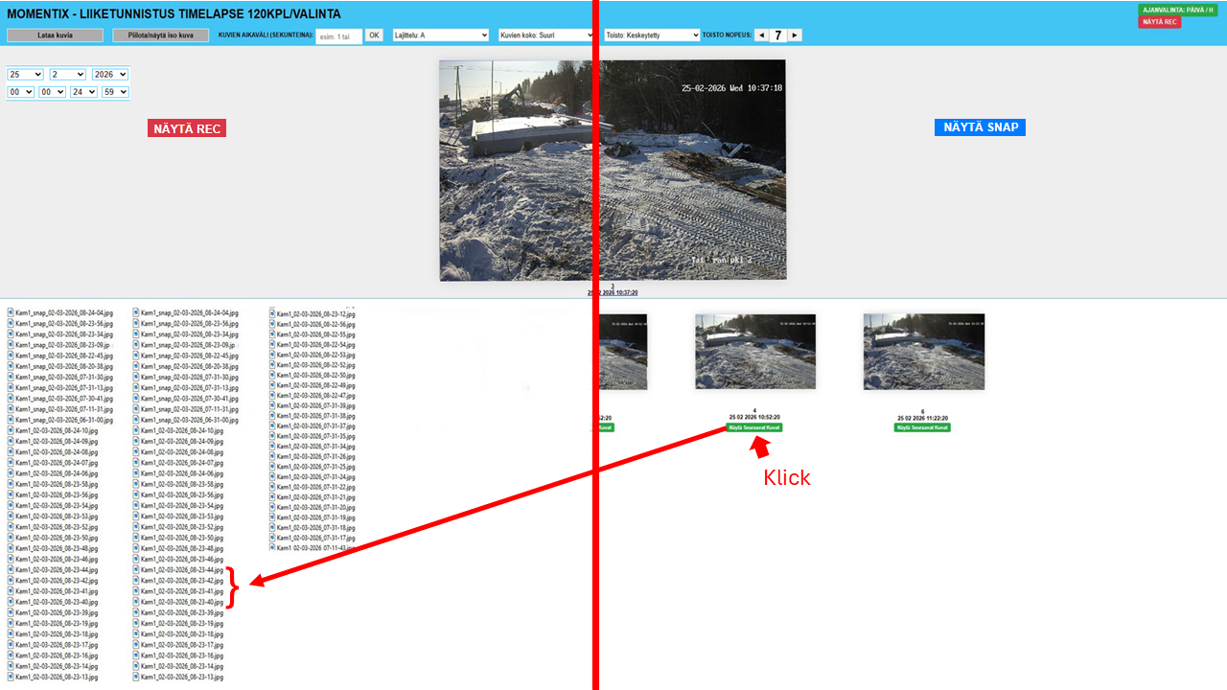Click file icon of Kam1_02-03-2026_08-23-12.jpg

point(272,313)
